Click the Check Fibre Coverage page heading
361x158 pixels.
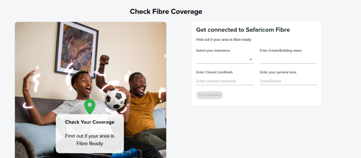[x=166, y=12]
